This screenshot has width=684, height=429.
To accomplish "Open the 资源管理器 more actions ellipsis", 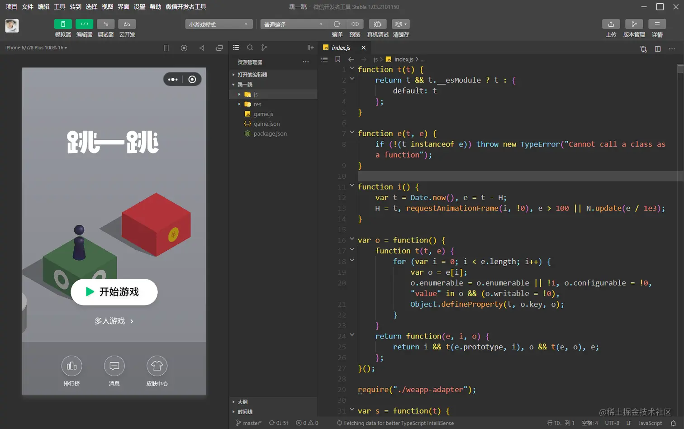I will (306, 62).
